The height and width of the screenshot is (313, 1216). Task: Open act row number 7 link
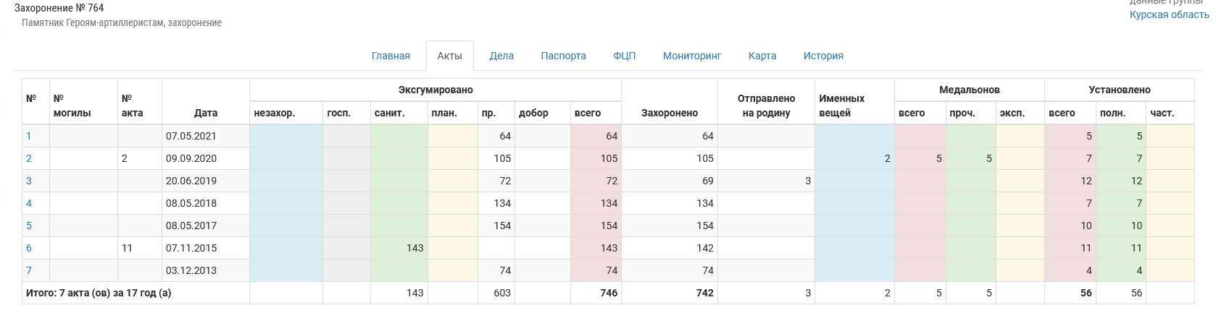pyautogui.click(x=29, y=270)
